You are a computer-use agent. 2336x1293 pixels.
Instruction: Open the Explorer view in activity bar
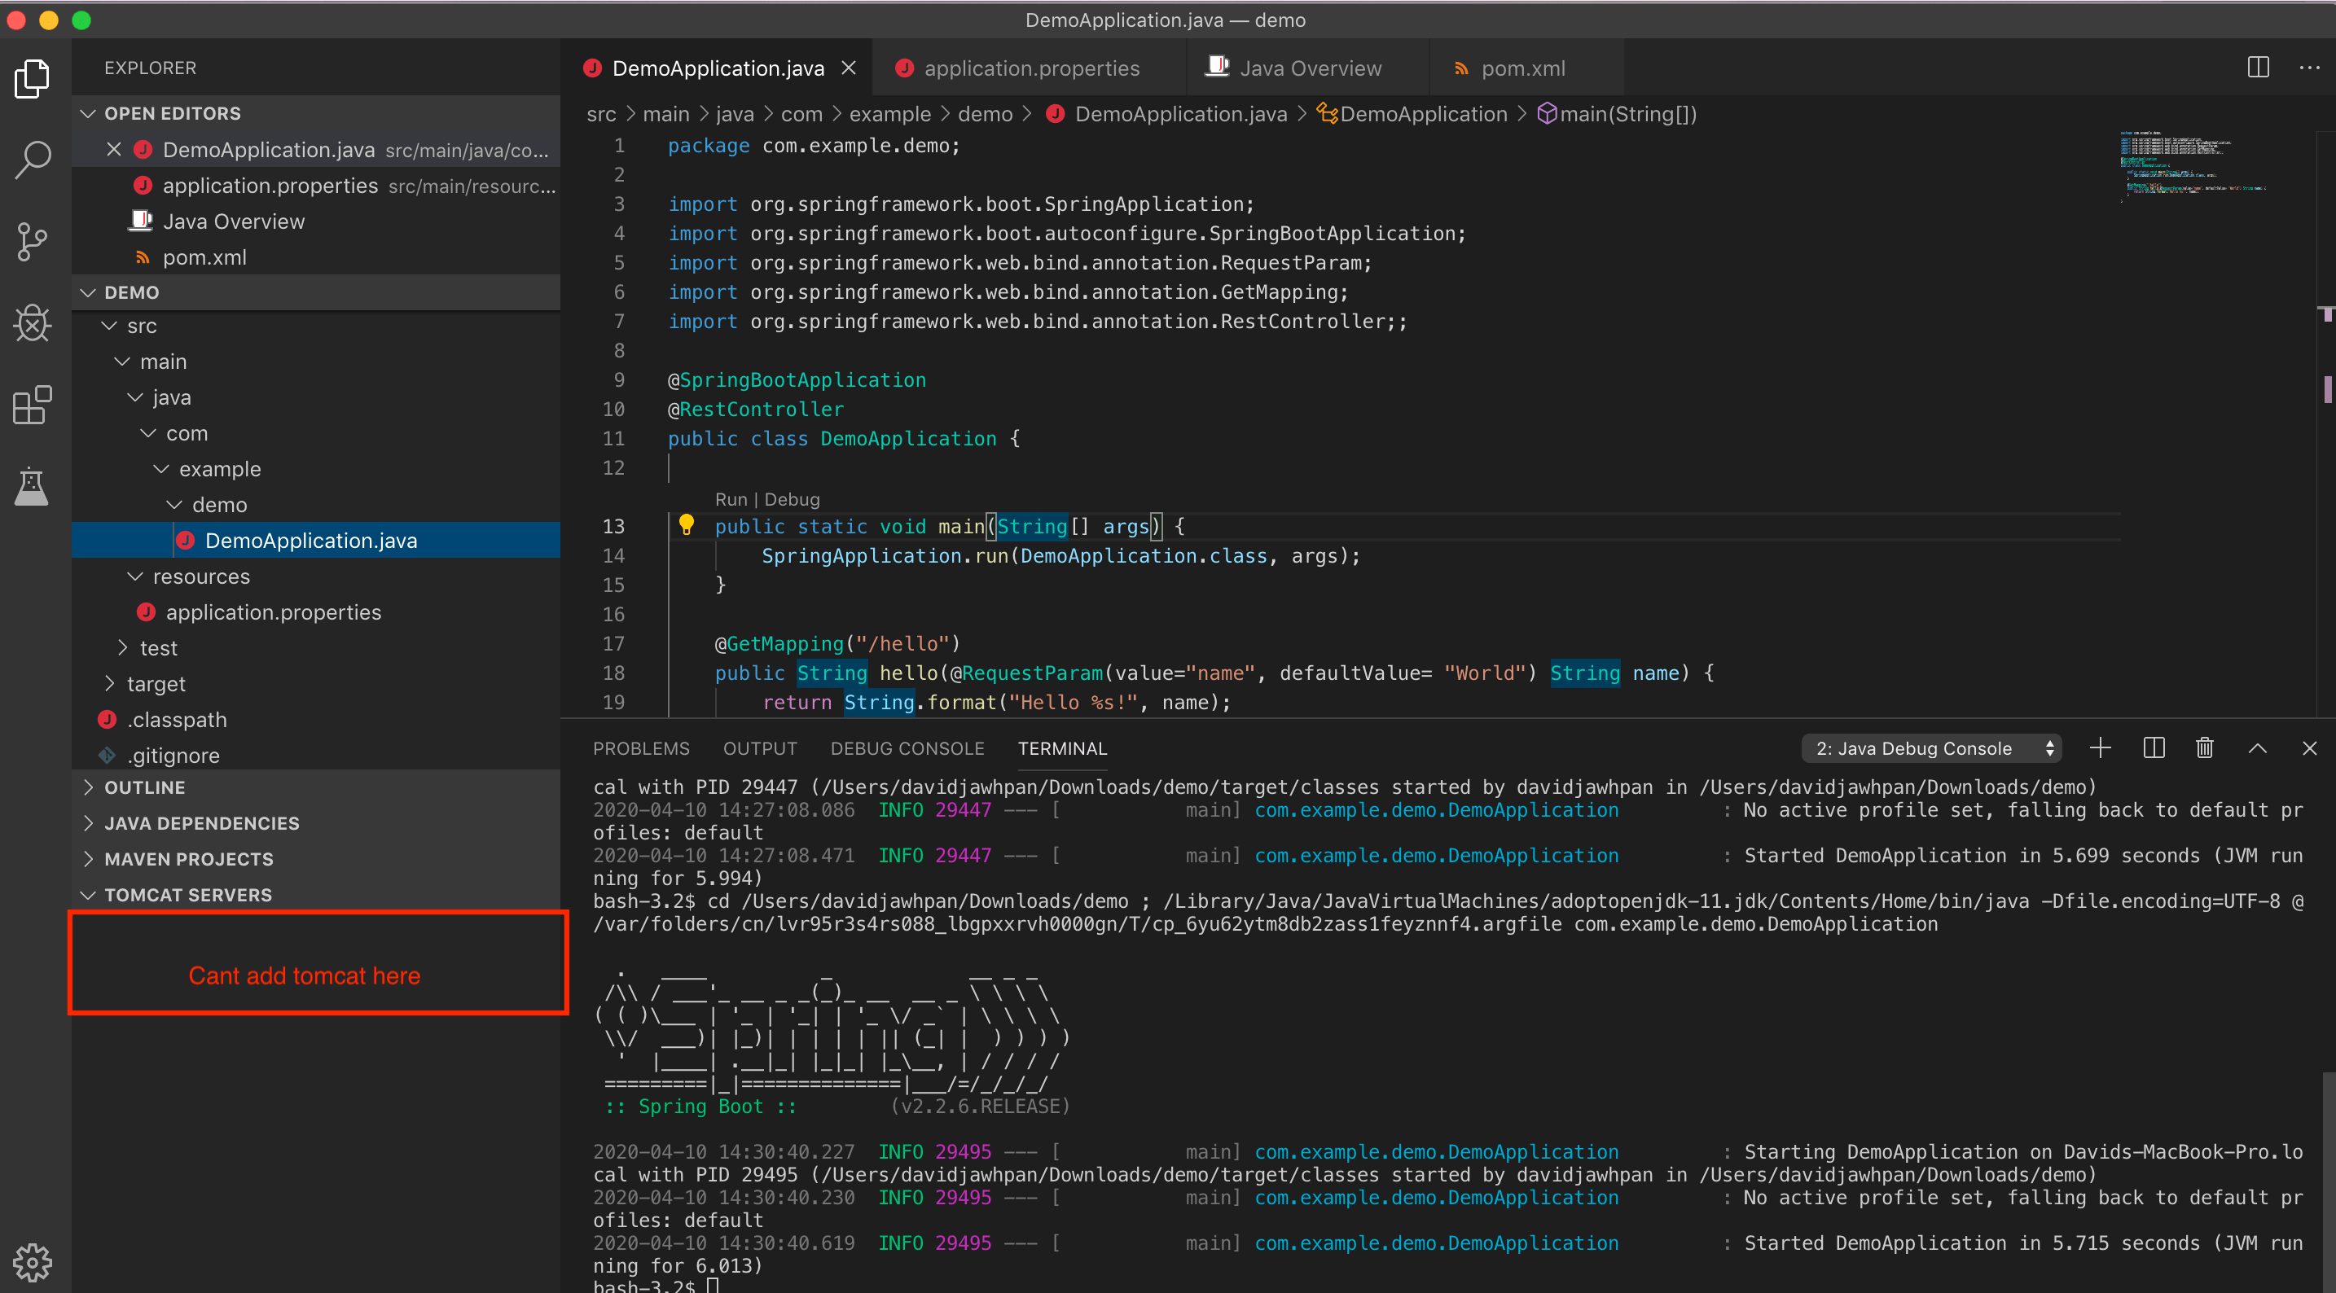(33, 79)
